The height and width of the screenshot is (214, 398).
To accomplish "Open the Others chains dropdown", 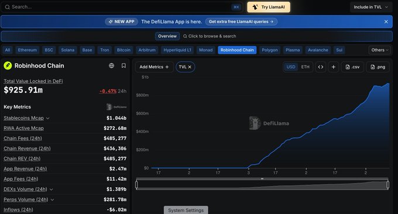I will pos(380,50).
